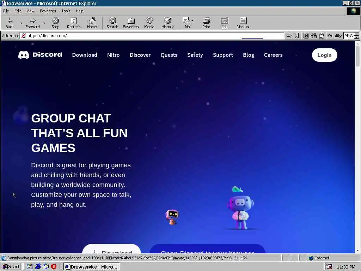361x271 pixels.
Task: Click the system tray scheduler icon
Action: 329,267
